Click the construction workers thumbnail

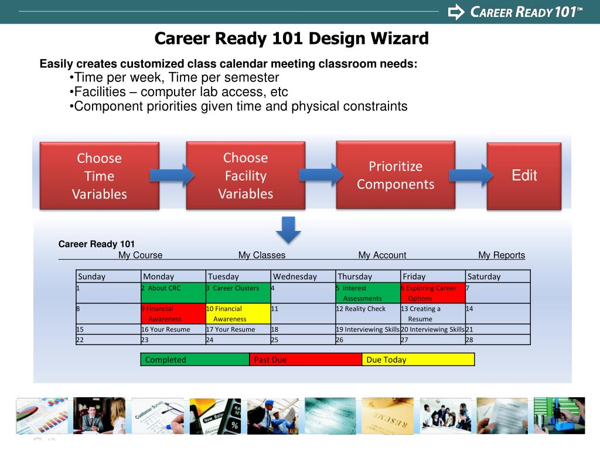click(x=273, y=416)
